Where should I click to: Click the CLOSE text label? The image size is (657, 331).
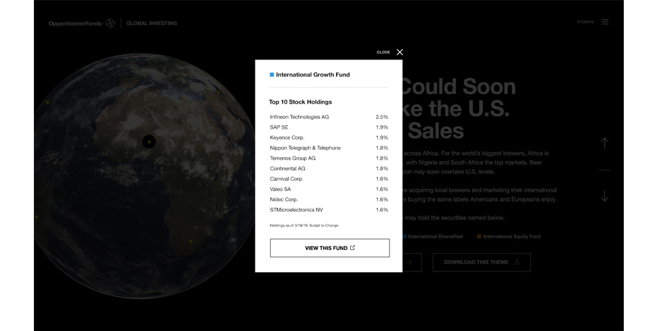(x=383, y=52)
